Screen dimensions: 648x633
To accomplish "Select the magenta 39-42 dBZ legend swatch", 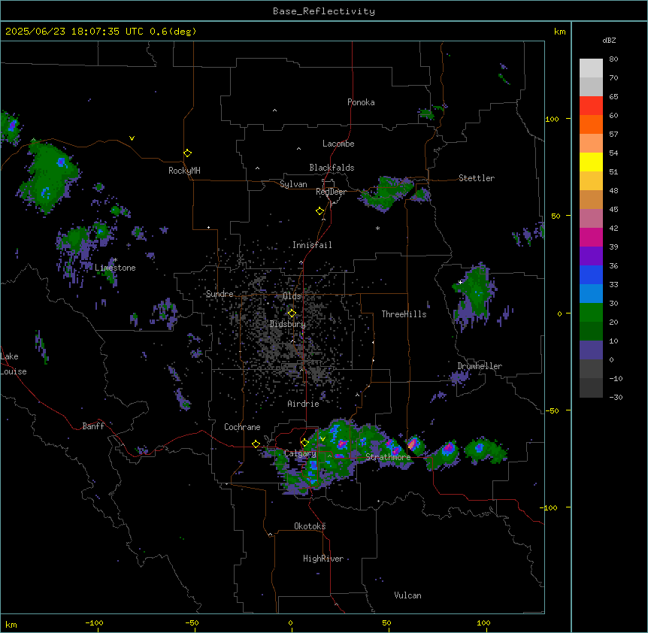I will point(591,237).
